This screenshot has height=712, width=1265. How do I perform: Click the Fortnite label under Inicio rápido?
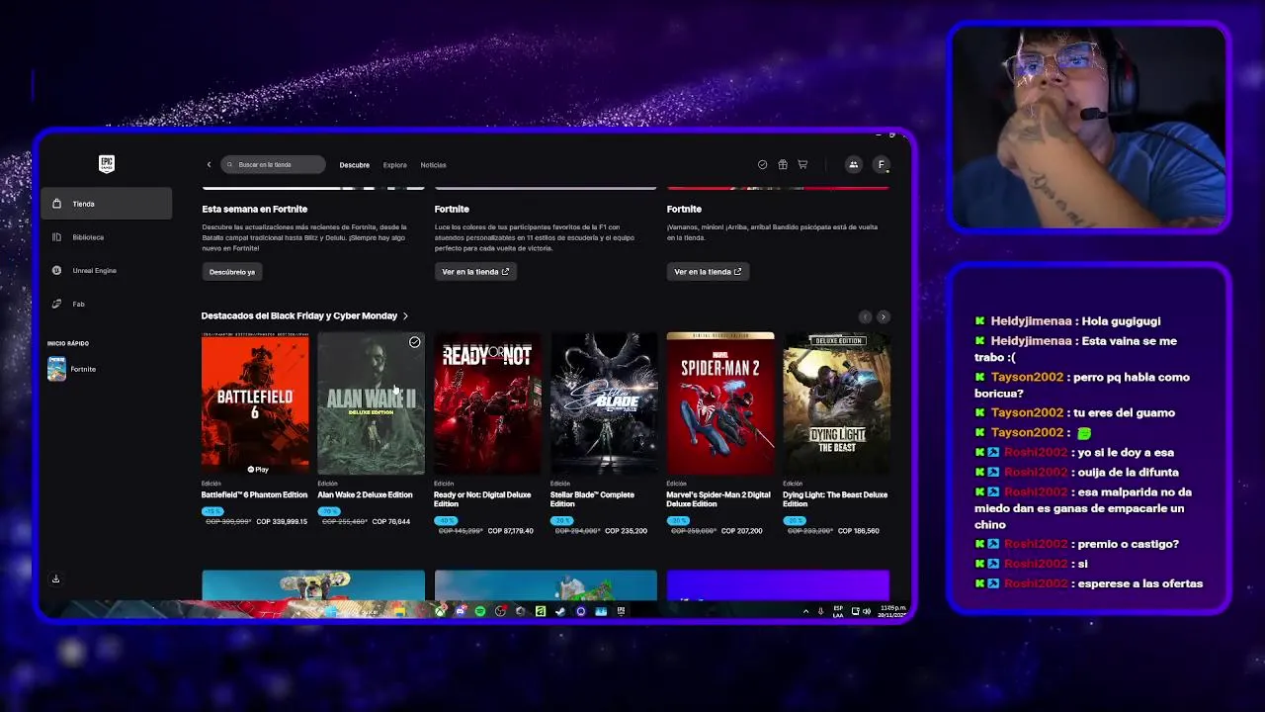(83, 370)
